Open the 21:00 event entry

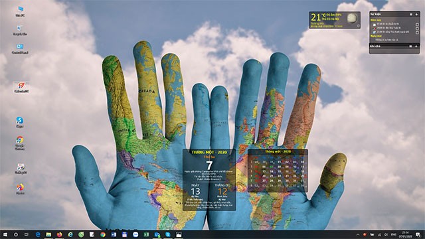pyautogui.click(x=391, y=33)
